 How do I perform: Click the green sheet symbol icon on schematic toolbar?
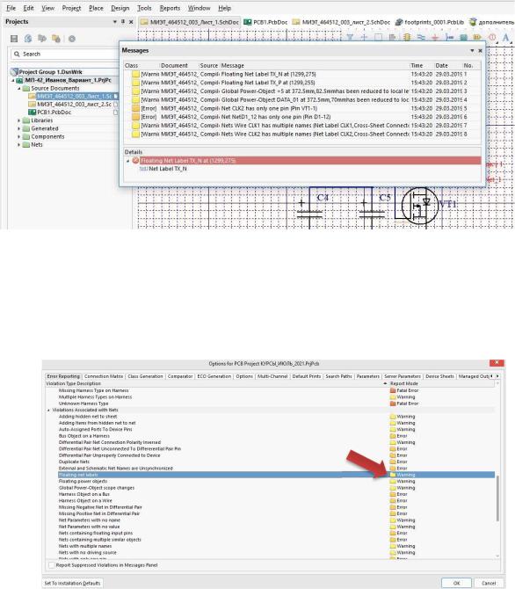463,37
